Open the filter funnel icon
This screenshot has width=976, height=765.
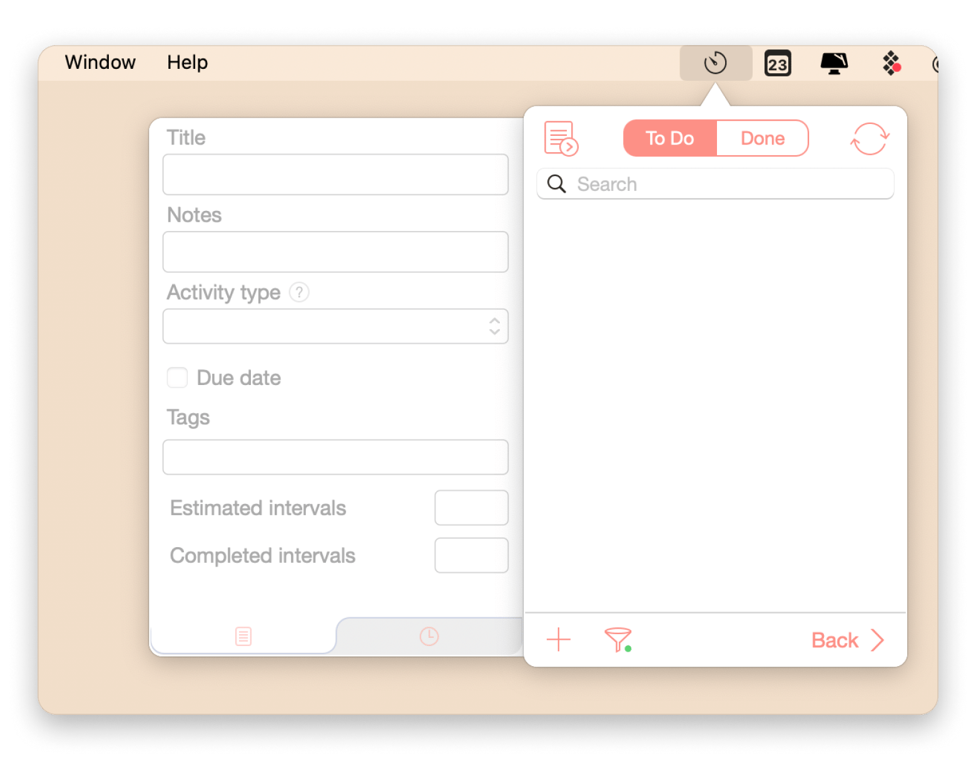[x=618, y=640]
